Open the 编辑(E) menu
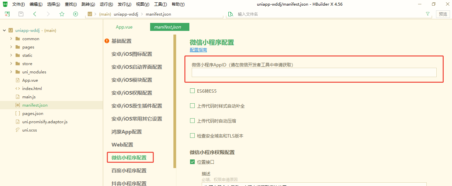 click(x=36, y=4)
